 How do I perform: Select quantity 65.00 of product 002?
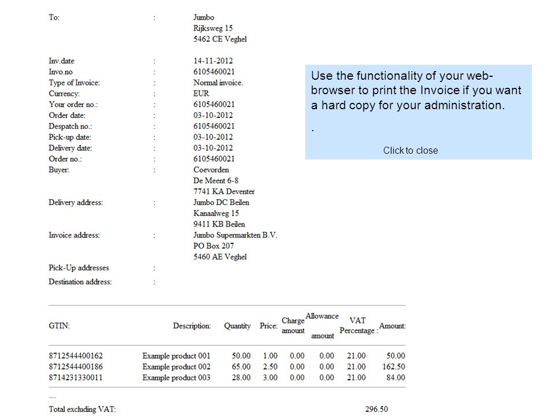click(x=241, y=367)
